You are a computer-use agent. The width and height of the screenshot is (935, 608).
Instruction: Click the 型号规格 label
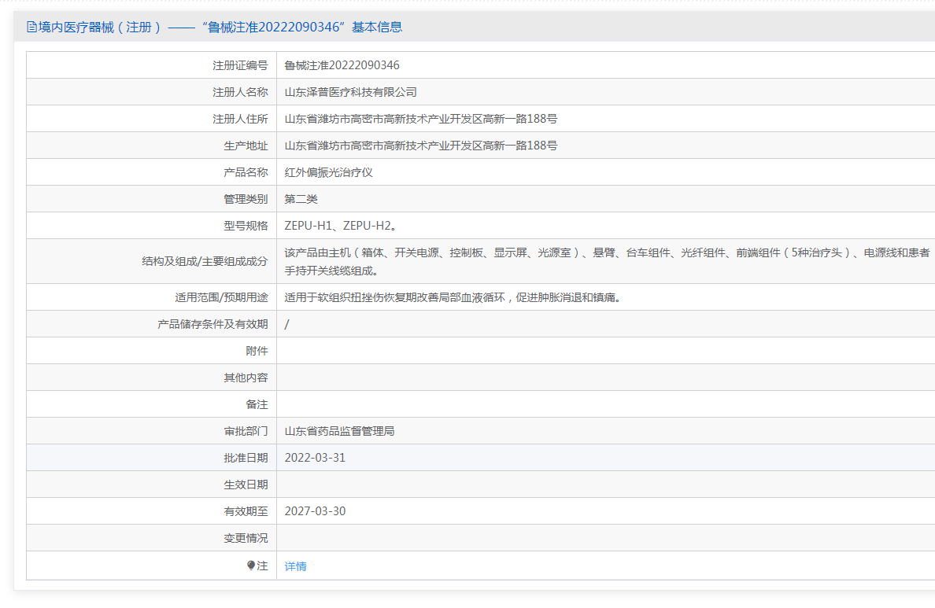click(246, 227)
